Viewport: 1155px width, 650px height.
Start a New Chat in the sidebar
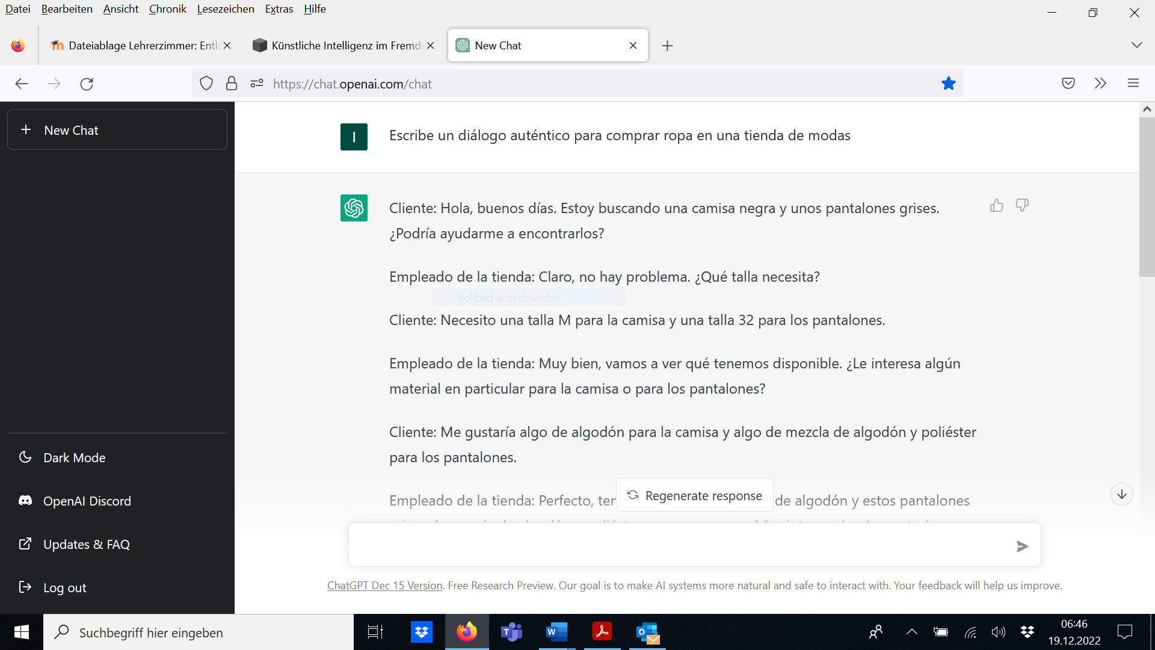tap(117, 129)
